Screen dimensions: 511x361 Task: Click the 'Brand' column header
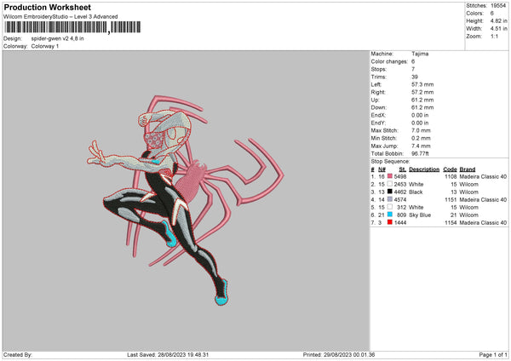468,169
